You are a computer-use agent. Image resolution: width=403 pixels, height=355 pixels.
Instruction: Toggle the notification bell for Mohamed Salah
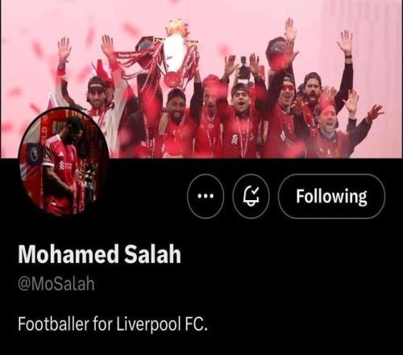click(251, 196)
